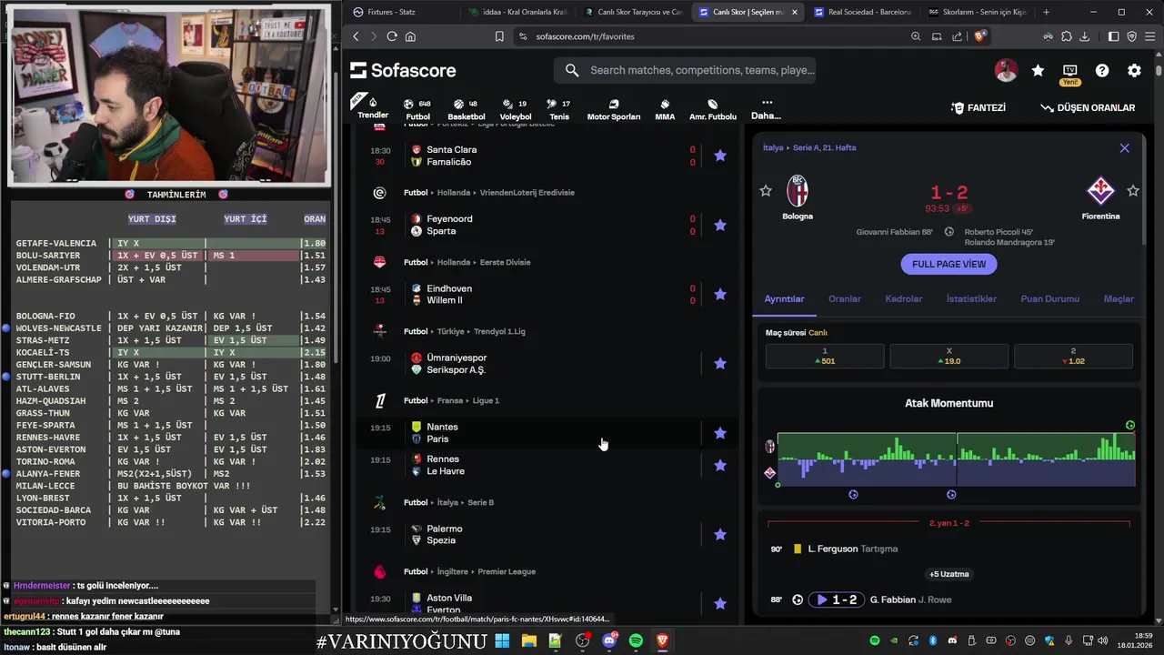Toggle favorite star for Feyenoord–Sparta

click(x=720, y=225)
